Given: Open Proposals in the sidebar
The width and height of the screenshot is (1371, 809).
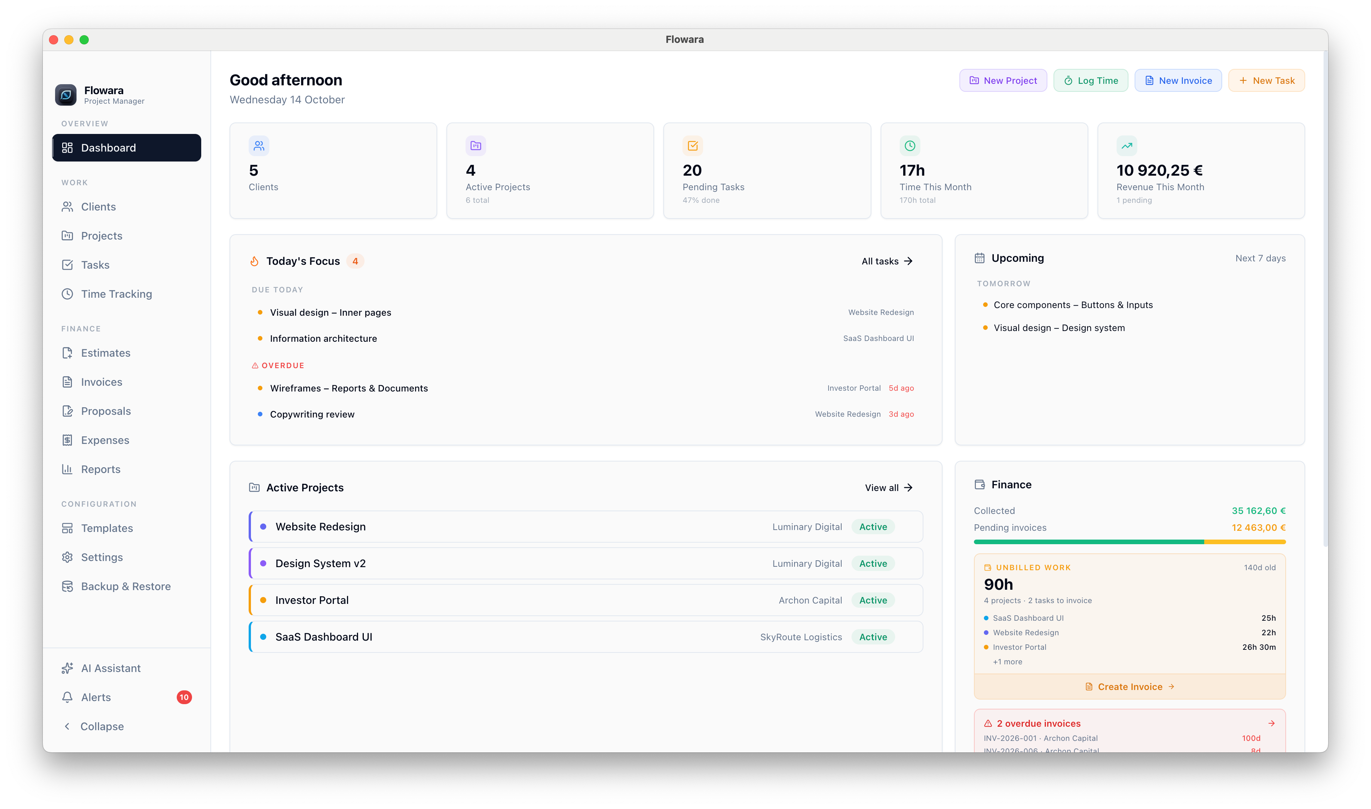Looking at the screenshot, I should (126, 411).
